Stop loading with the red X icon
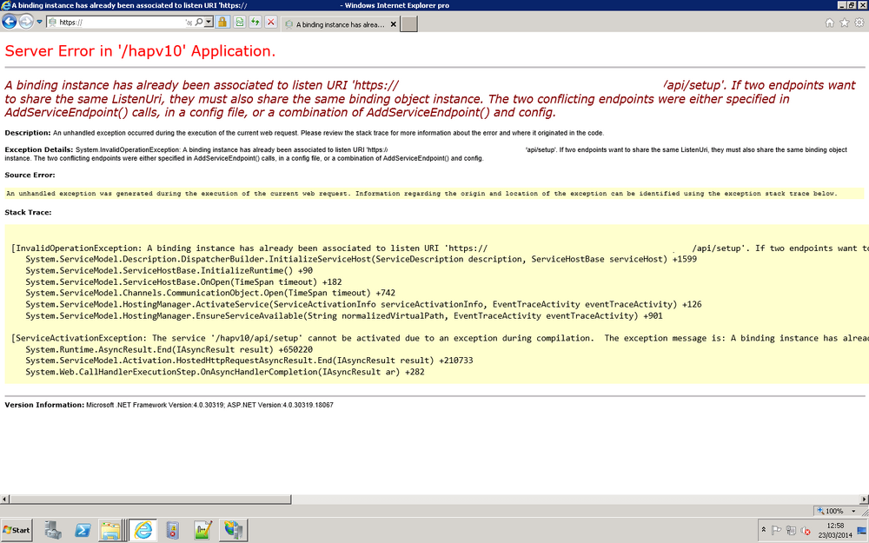Viewport: 869px width, 543px height. tap(270, 23)
